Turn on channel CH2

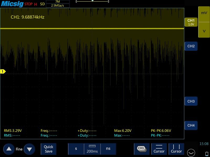[x=191, y=46]
